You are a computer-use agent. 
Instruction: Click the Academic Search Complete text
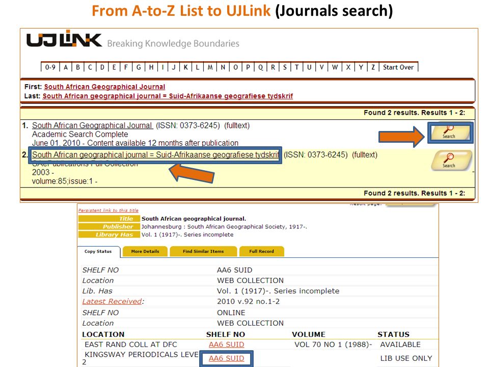(80, 134)
